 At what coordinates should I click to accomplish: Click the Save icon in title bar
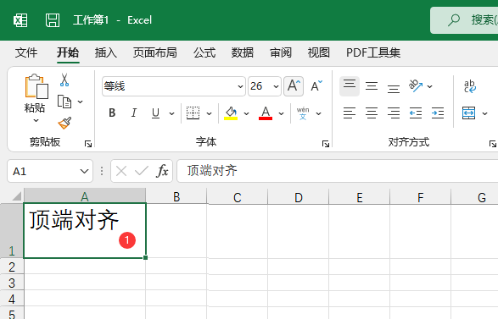click(x=53, y=20)
